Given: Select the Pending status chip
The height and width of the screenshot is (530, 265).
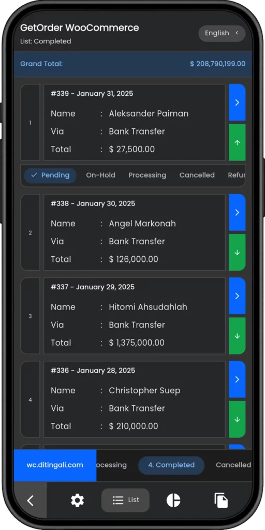Looking at the screenshot, I should point(50,175).
